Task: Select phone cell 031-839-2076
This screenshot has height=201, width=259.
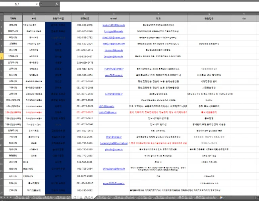Action: 85,25
